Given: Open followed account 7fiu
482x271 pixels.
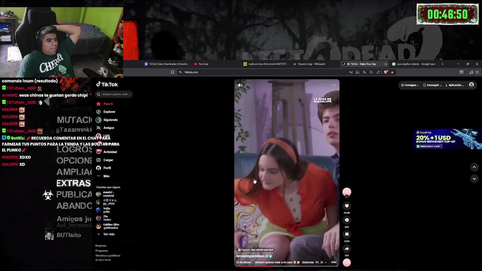Looking at the screenshot, I should click(x=104, y=218).
